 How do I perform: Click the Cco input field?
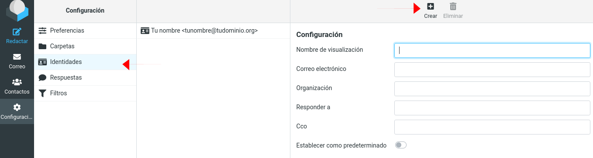tap(492, 127)
